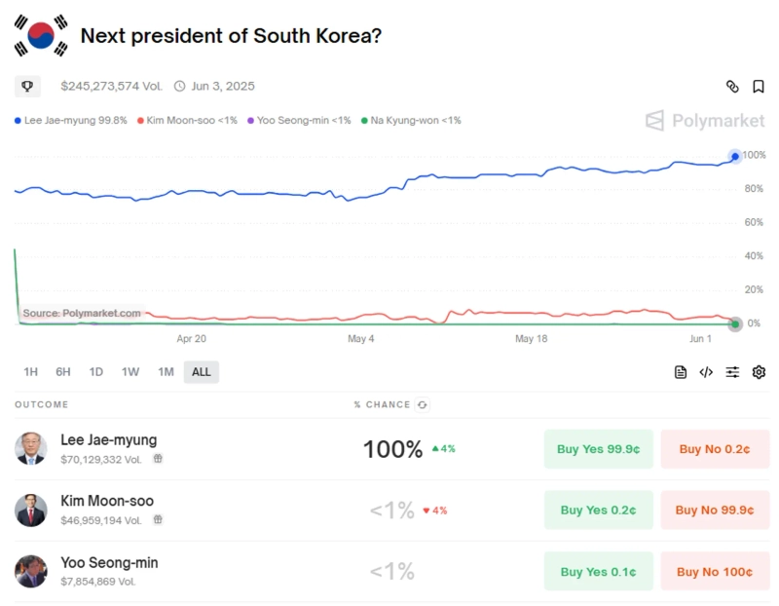Viewport: 779px width, 606px height.
Task: Click the embed code icon
Action: (707, 372)
